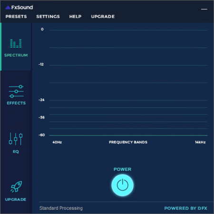Click the -60 dB baseline of the spectrum
The width and height of the screenshot is (214, 214).
128,136
